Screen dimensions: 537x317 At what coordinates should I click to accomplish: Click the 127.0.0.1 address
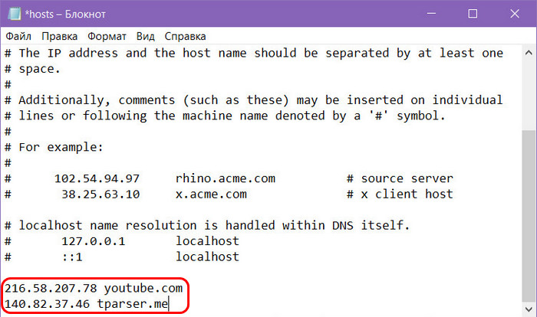point(93,241)
